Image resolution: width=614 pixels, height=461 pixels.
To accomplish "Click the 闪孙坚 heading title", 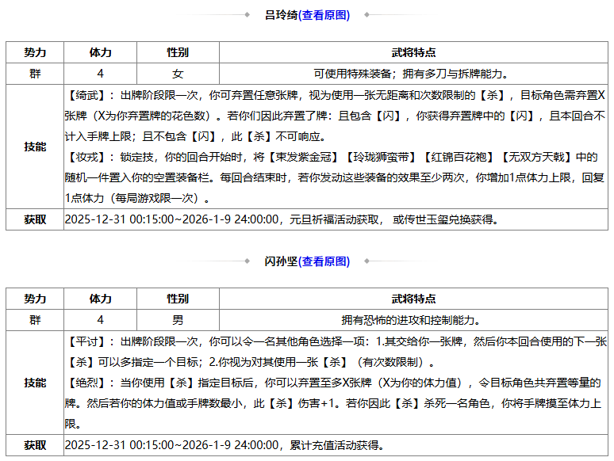I will [x=281, y=261].
